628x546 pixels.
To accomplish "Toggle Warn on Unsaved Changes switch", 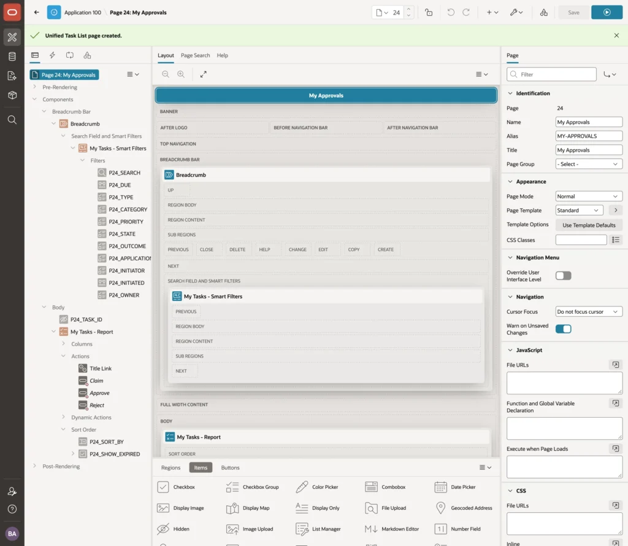I will [563, 329].
